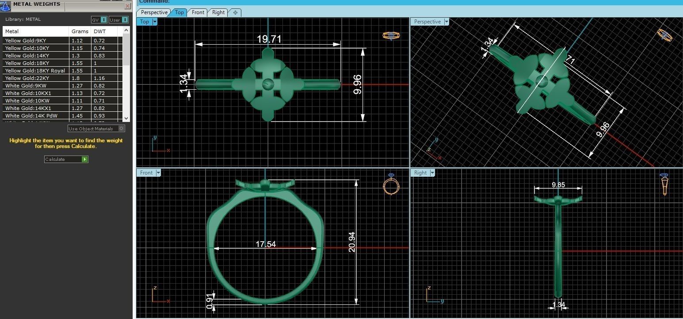683x319 pixels.
Task: Click the Calculate button
Action: pos(66,159)
